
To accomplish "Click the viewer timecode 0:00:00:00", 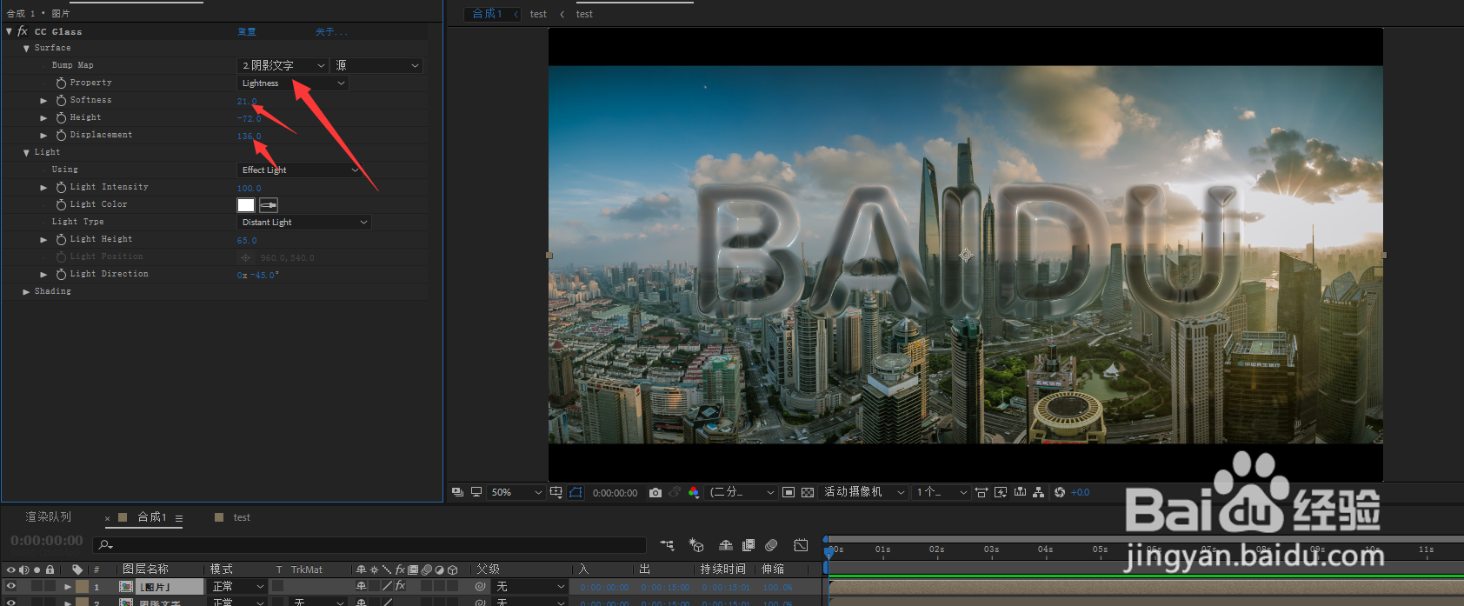I will (x=615, y=493).
